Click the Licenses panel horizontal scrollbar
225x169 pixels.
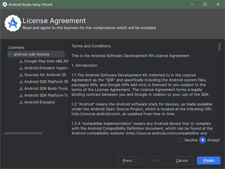pos(23,133)
